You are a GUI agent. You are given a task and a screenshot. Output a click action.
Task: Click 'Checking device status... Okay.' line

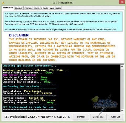click(x=27, y=82)
